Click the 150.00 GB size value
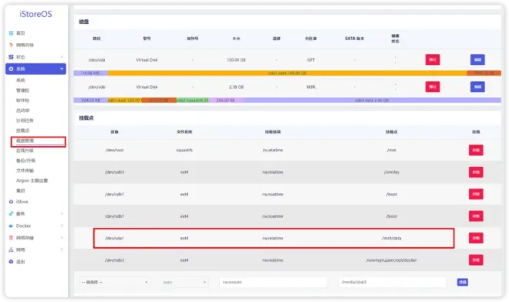This screenshot has width=509, height=302. tap(236, 59)
